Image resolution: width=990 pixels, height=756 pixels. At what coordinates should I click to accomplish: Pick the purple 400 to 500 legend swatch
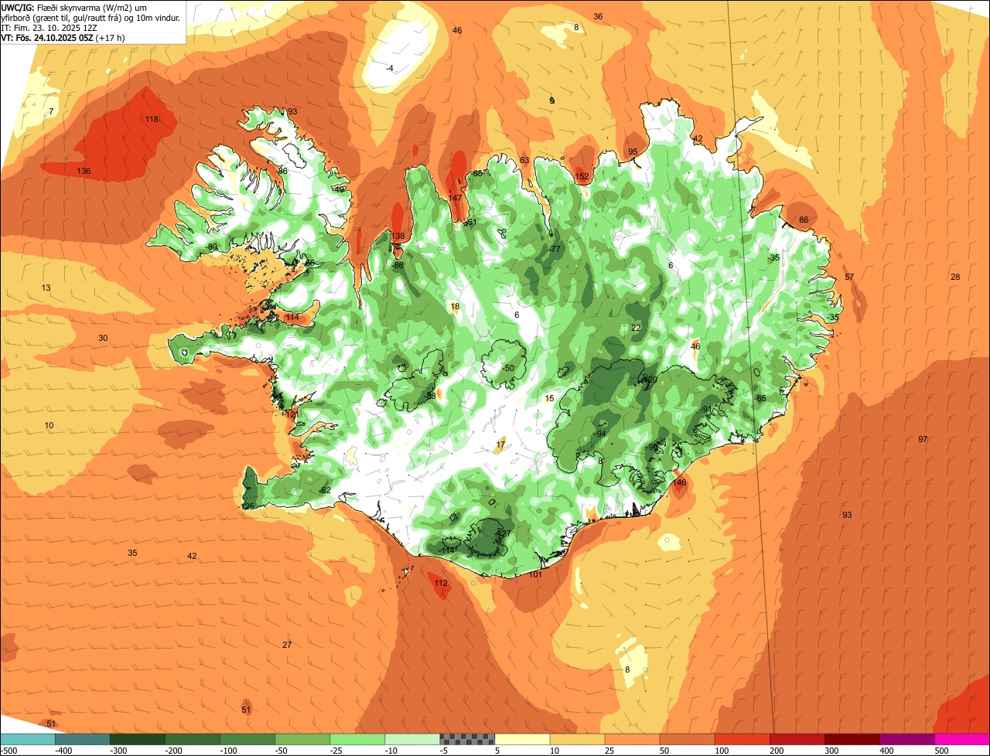coord(906,739)
